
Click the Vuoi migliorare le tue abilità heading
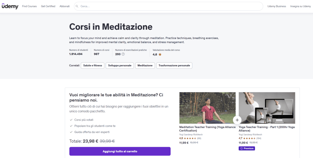coord(116,97)
